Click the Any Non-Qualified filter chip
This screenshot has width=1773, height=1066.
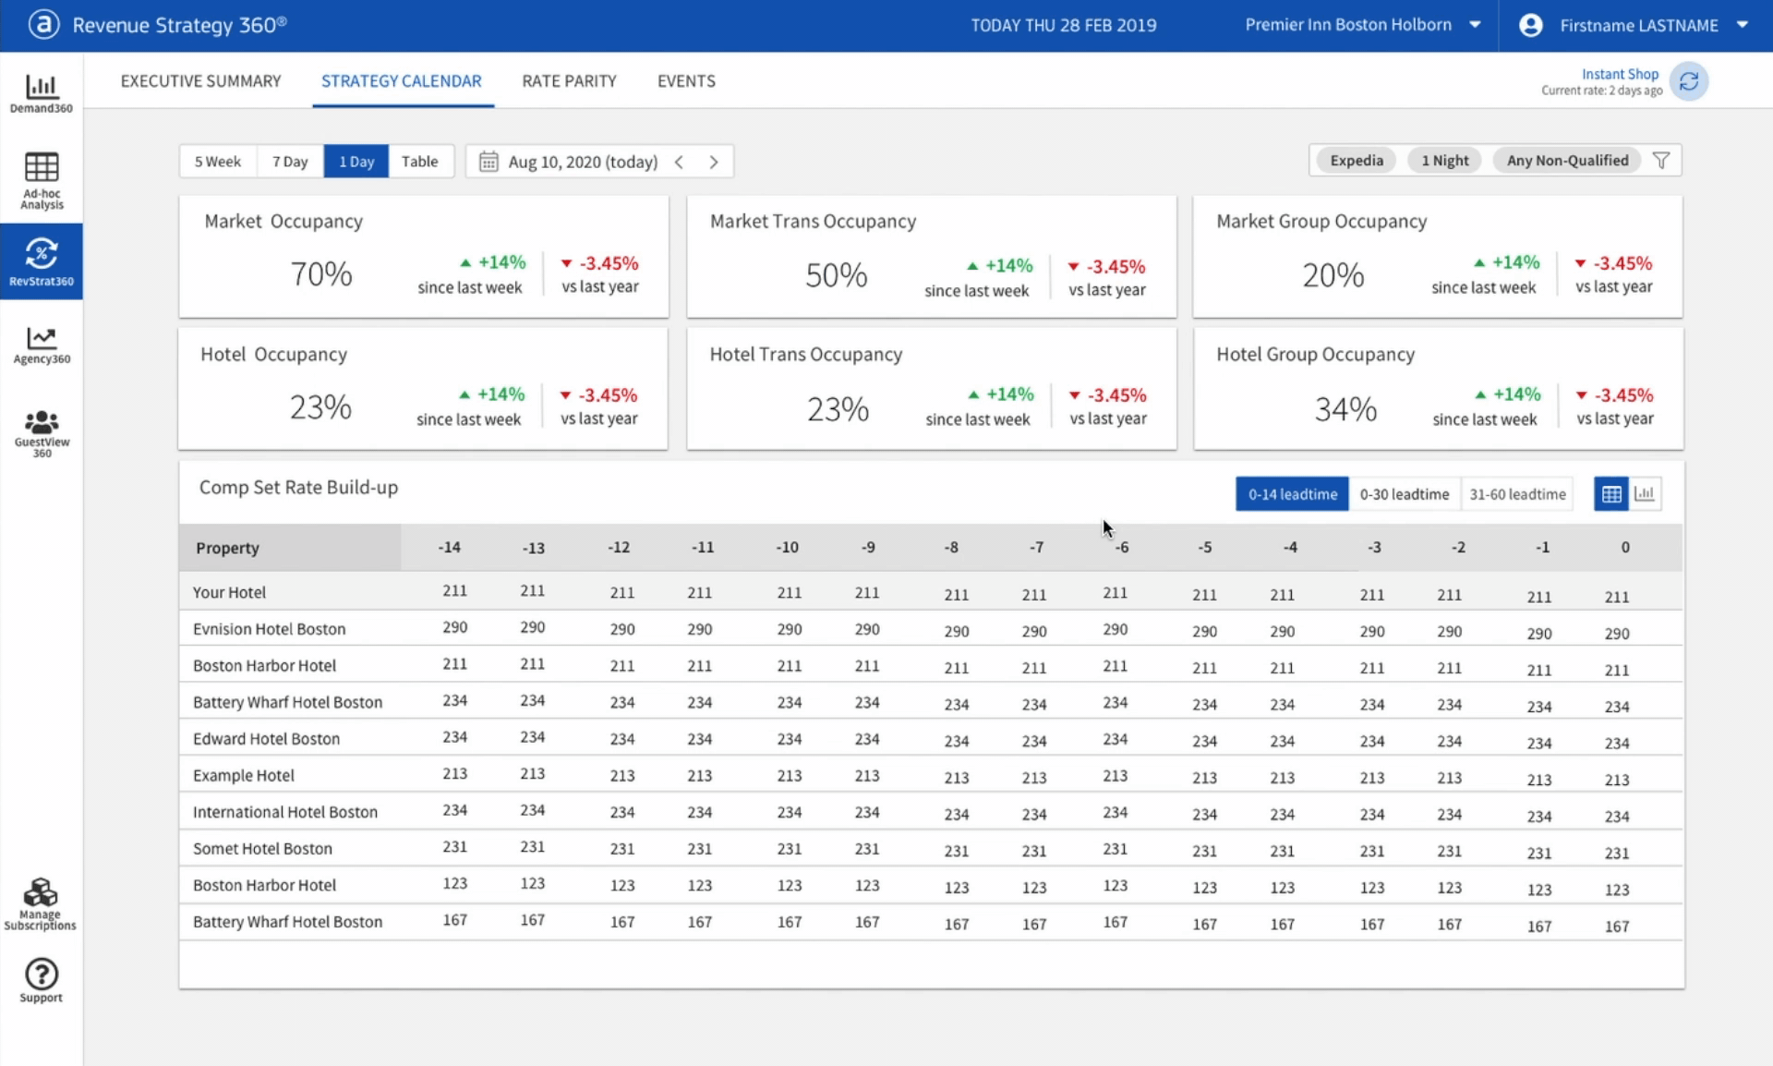pos(1567,161)
